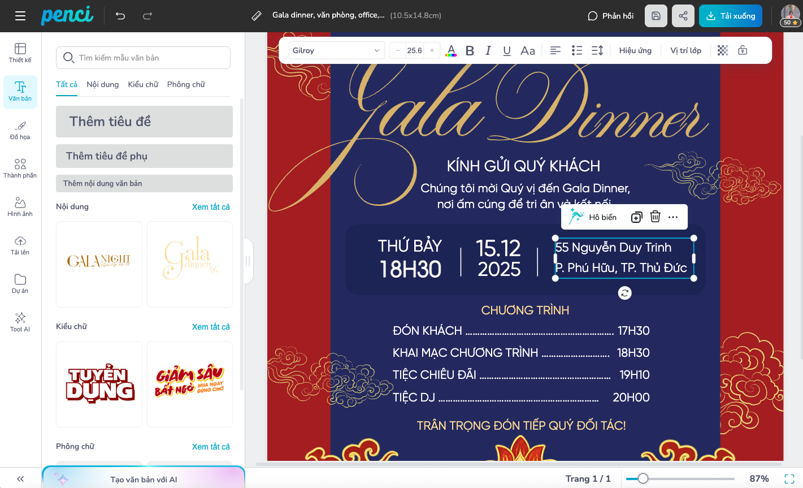Switch to the Kiểu chữ tab
This screenshot has height=488, width=803.
coord(143,84)
